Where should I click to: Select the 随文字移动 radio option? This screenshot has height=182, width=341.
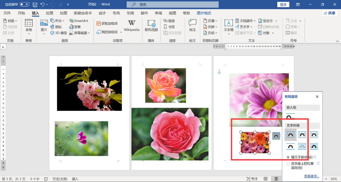pos(288,157)
